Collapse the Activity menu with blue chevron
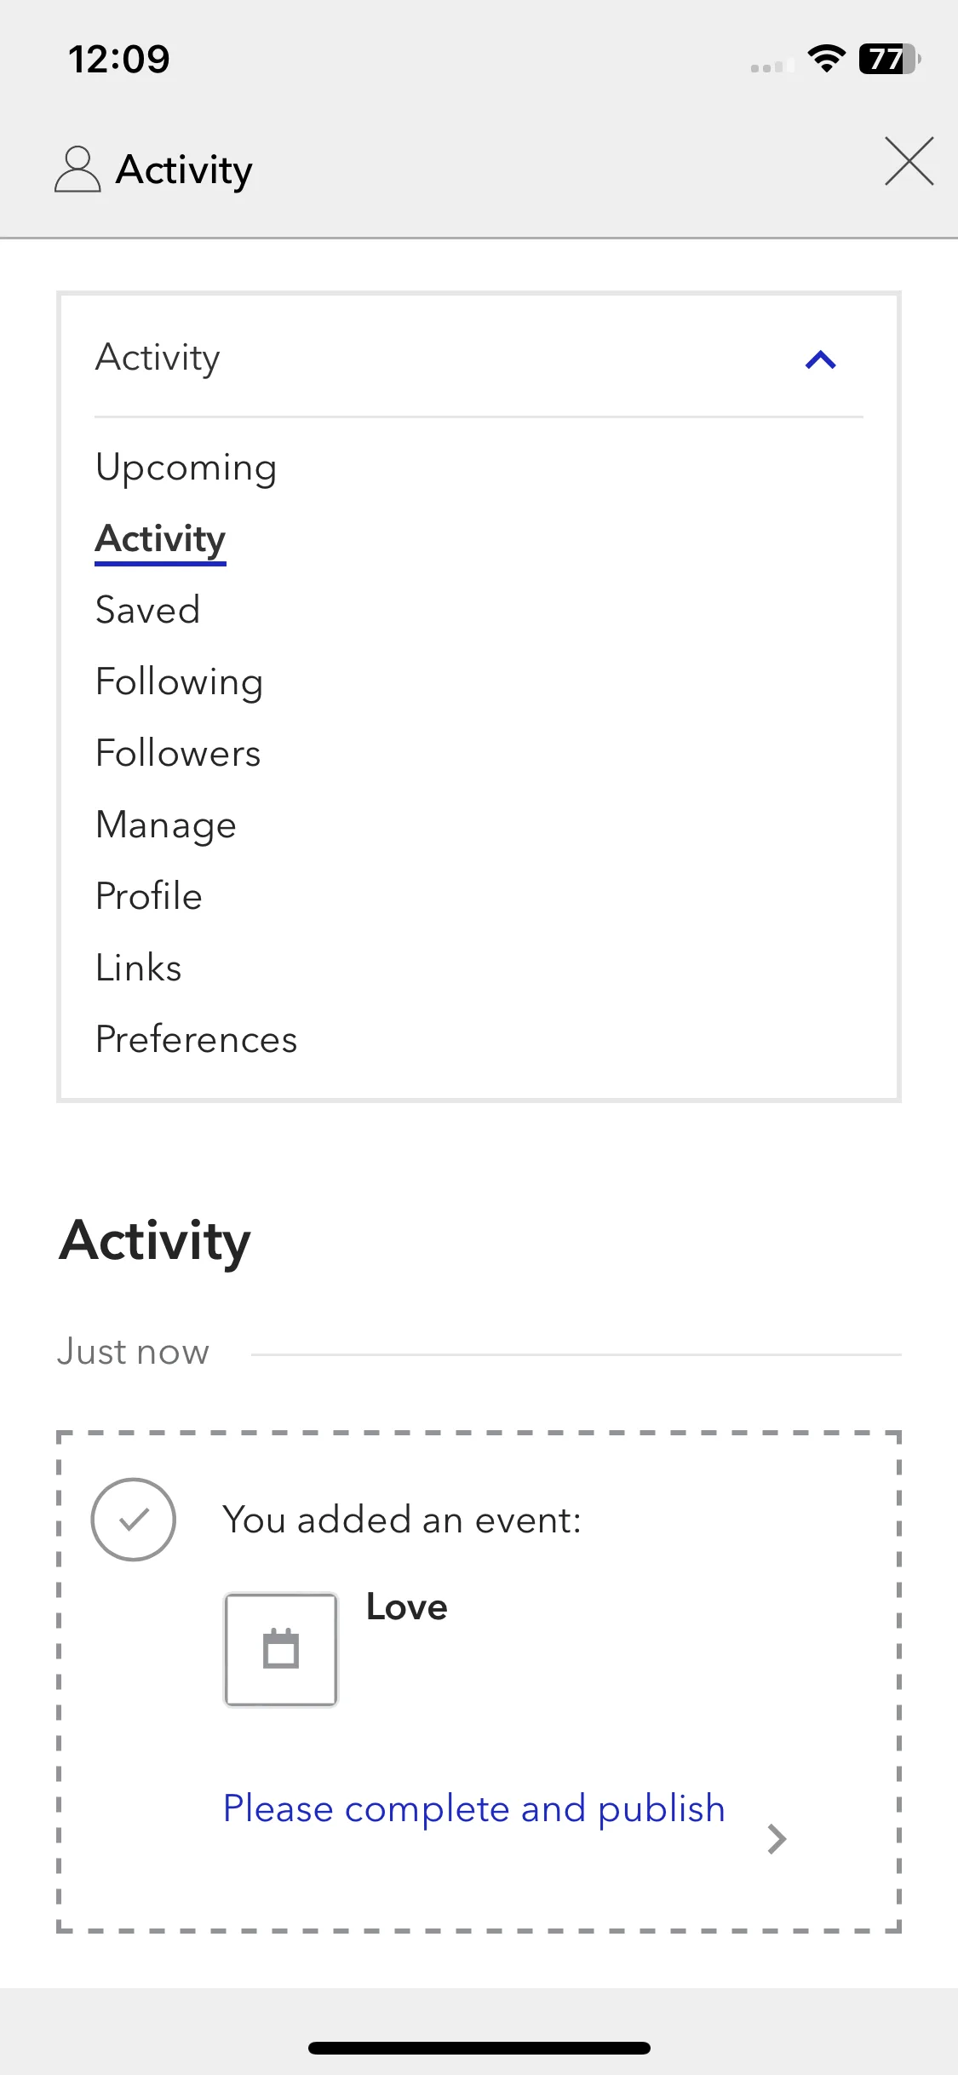The height and width of the screenshot is (2075, 958). [821, 359]
